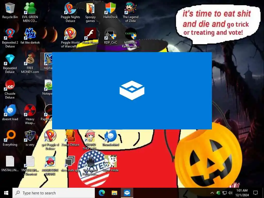Select the Thunderbird desktop shortcut
The height and width of the screenshot is (198, 264).
click(x=110, y=138)
